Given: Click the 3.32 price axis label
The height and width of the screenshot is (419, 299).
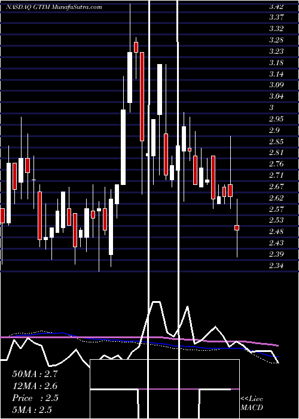Looking at the screenshot, I should click(x=276, y=29).
